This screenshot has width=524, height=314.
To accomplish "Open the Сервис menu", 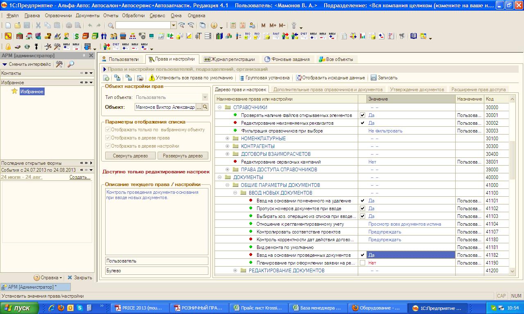I will [x=158, y=15].
